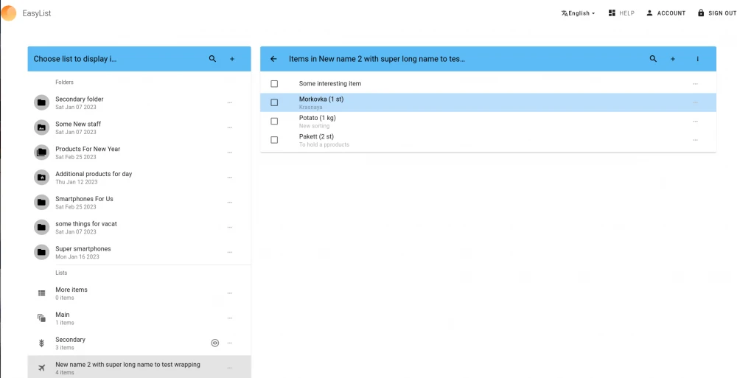The width and height of the screenshot is (737, 378).
Task: Search items in the current list
Action: (x=653, y=59)
